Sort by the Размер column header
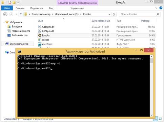 coord(145,21)
